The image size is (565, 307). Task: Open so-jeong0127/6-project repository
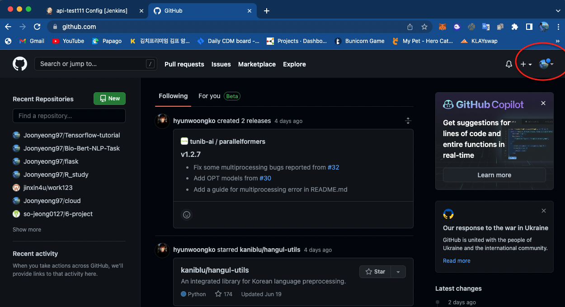coord(58,214)
